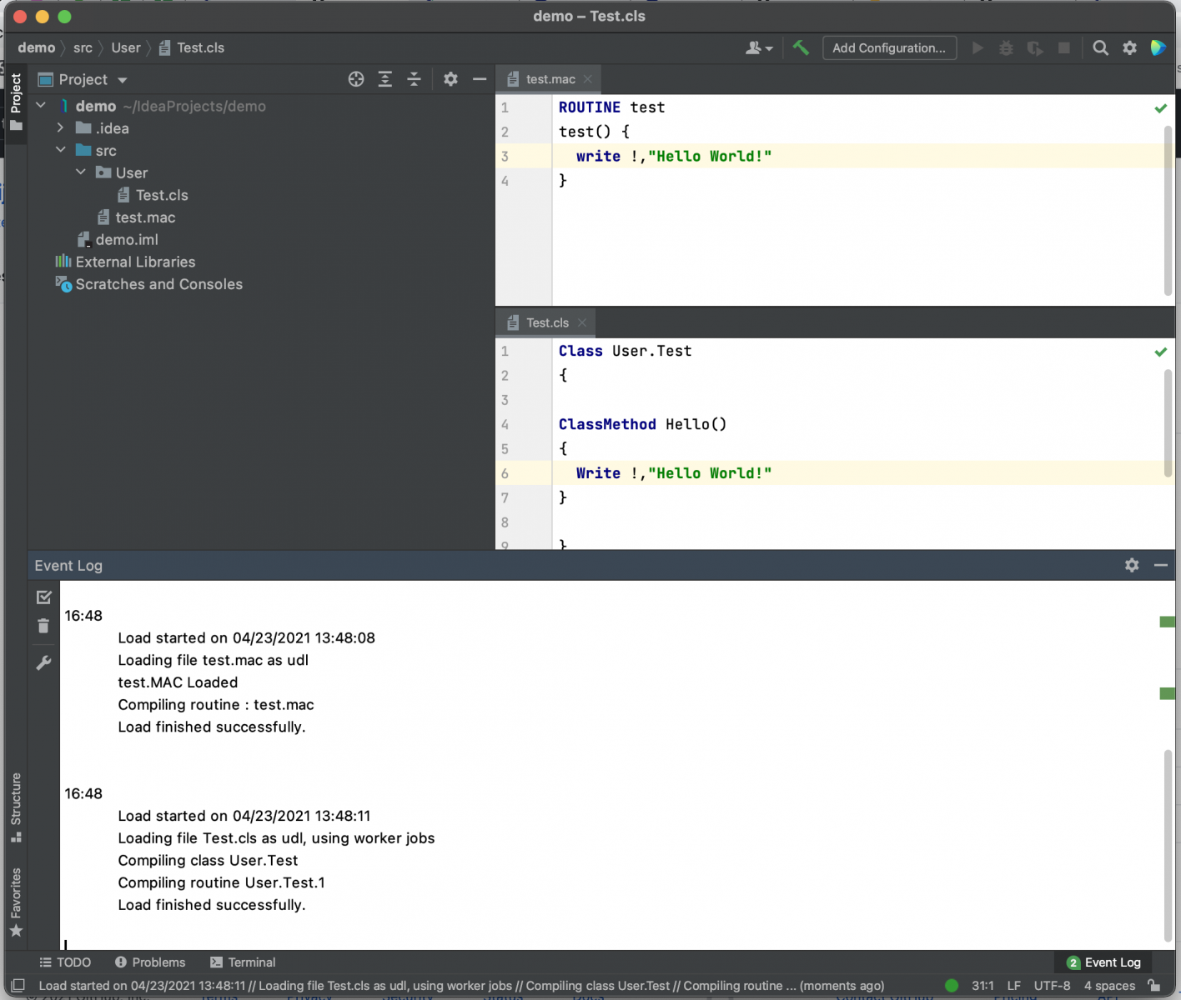Clear Event Log with trash icon

coord(43,626)
